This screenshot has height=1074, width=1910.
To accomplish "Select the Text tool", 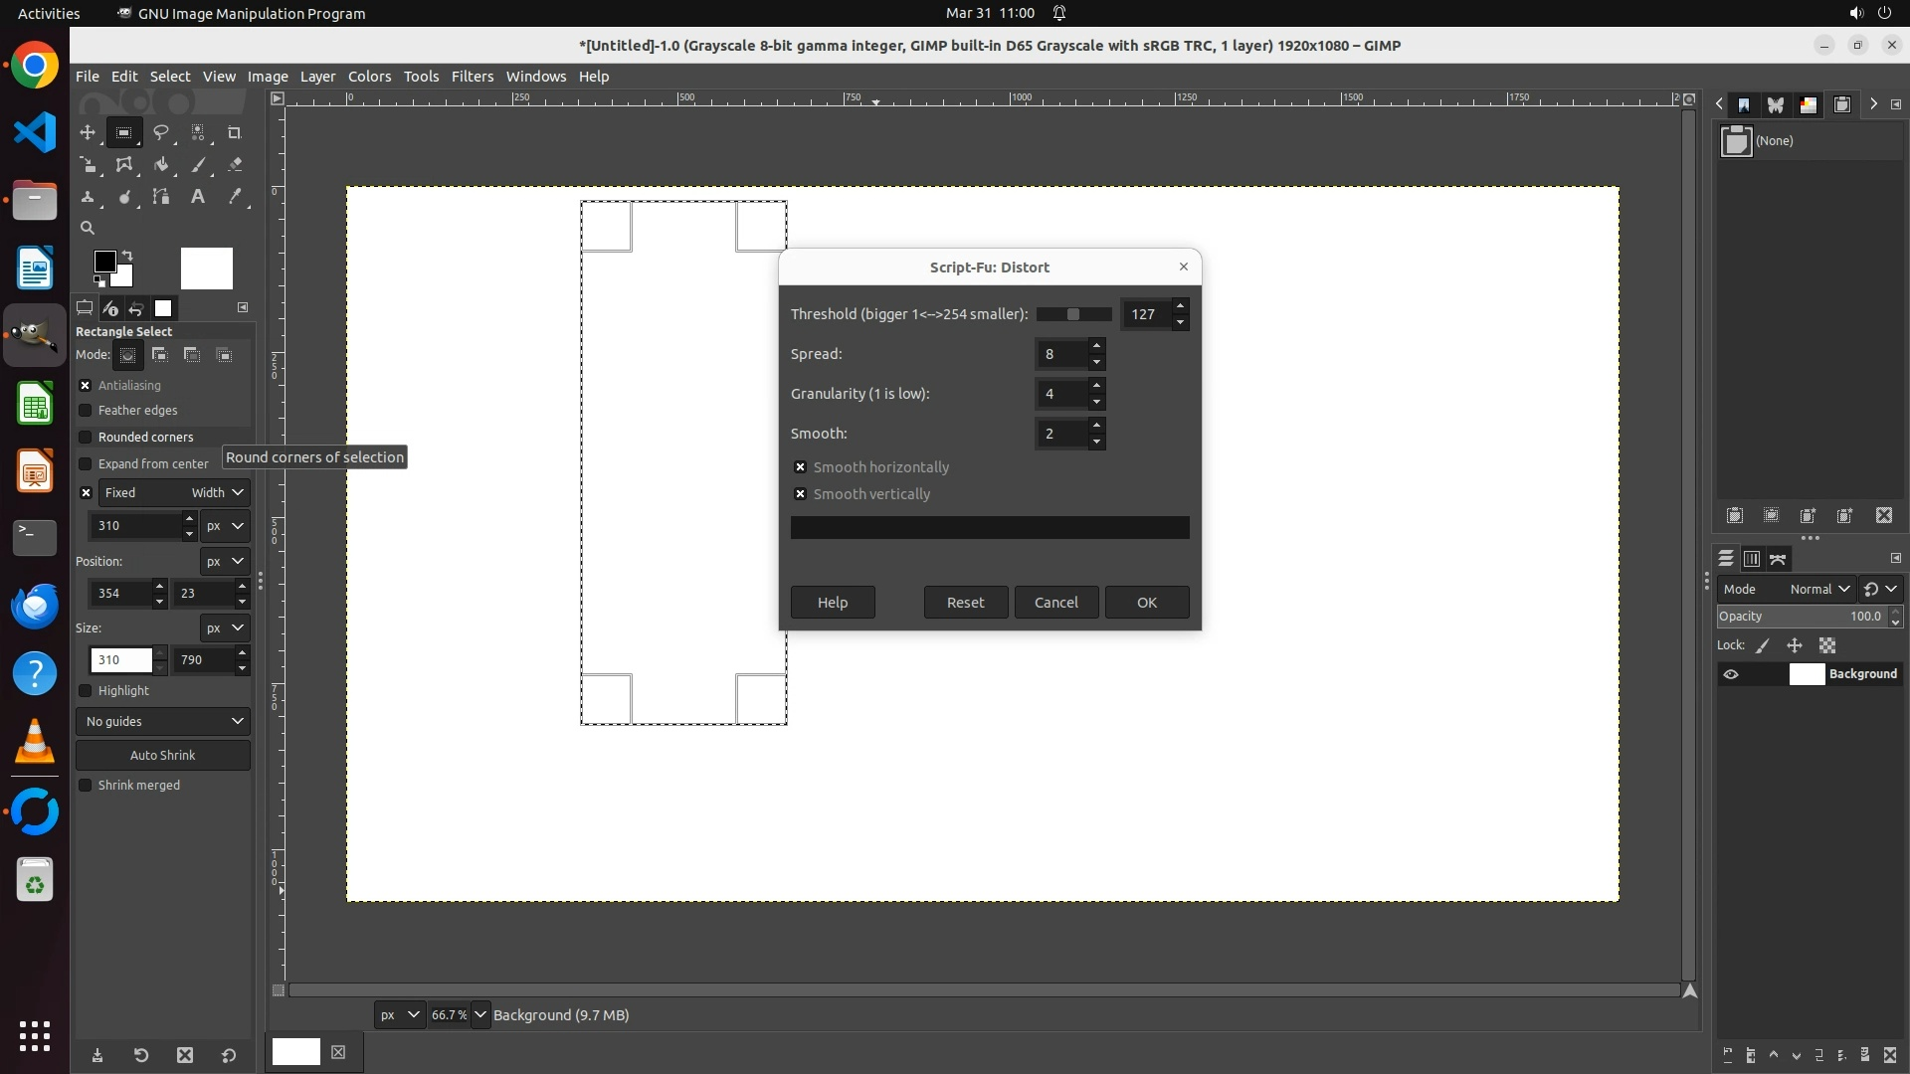I will point(198,197).
